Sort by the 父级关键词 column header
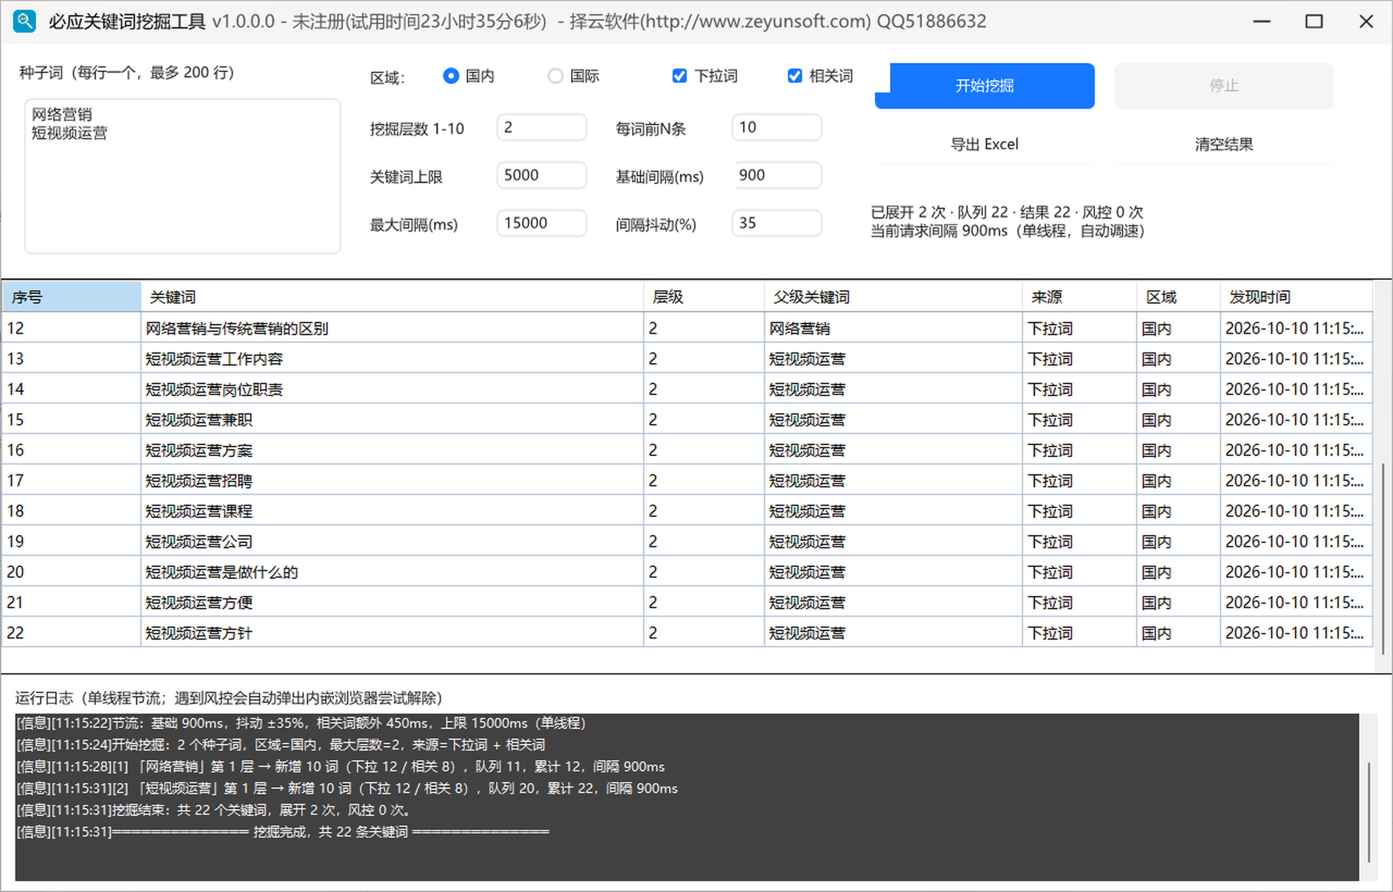Image resolution: width=1393 pixels, height=892 pixels. (893, 297)
